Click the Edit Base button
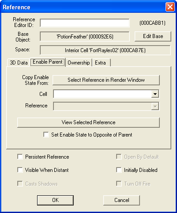This screenshot has width=177, height=213. click(153, 36)
